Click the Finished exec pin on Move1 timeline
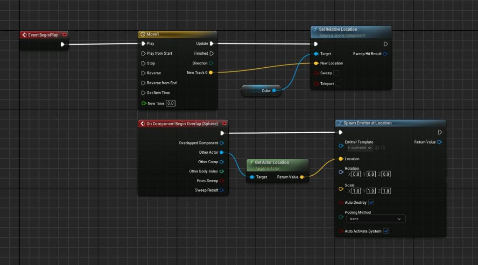The width and height of the screenshot is (478, 265). click(211, 53)
